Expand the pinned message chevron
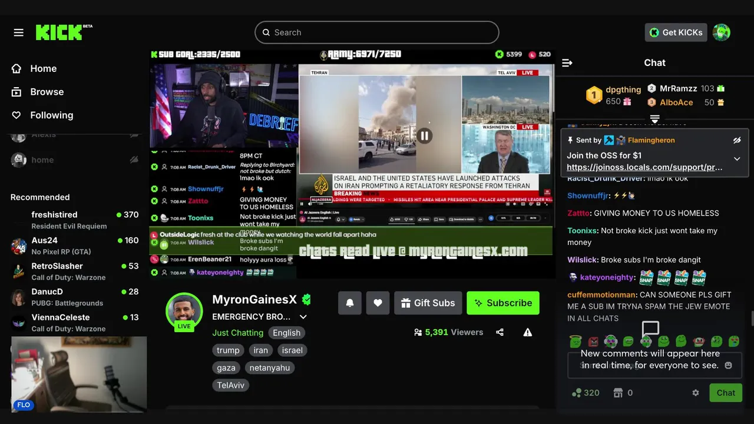Screen dimensions: 754x424 [736, 159]
